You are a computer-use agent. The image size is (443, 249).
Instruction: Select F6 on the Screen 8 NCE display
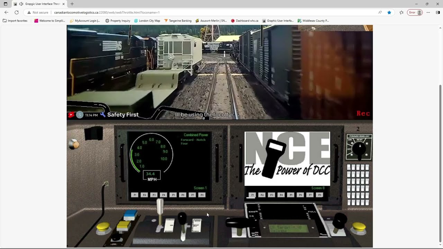tap(300, 195)
